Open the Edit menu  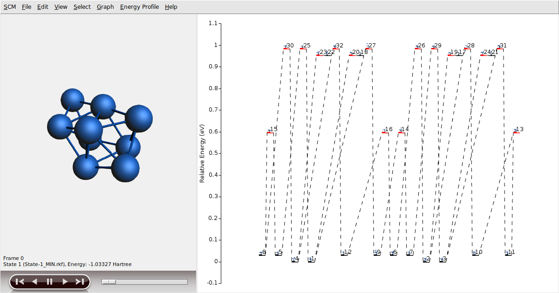43,7
